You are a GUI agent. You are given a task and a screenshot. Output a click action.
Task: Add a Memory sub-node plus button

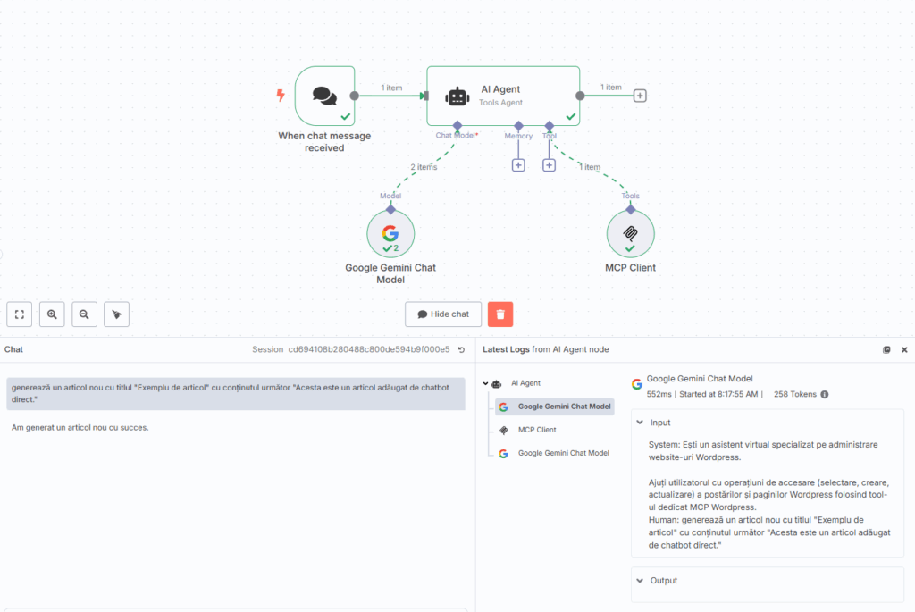click(x=518, y=165)
